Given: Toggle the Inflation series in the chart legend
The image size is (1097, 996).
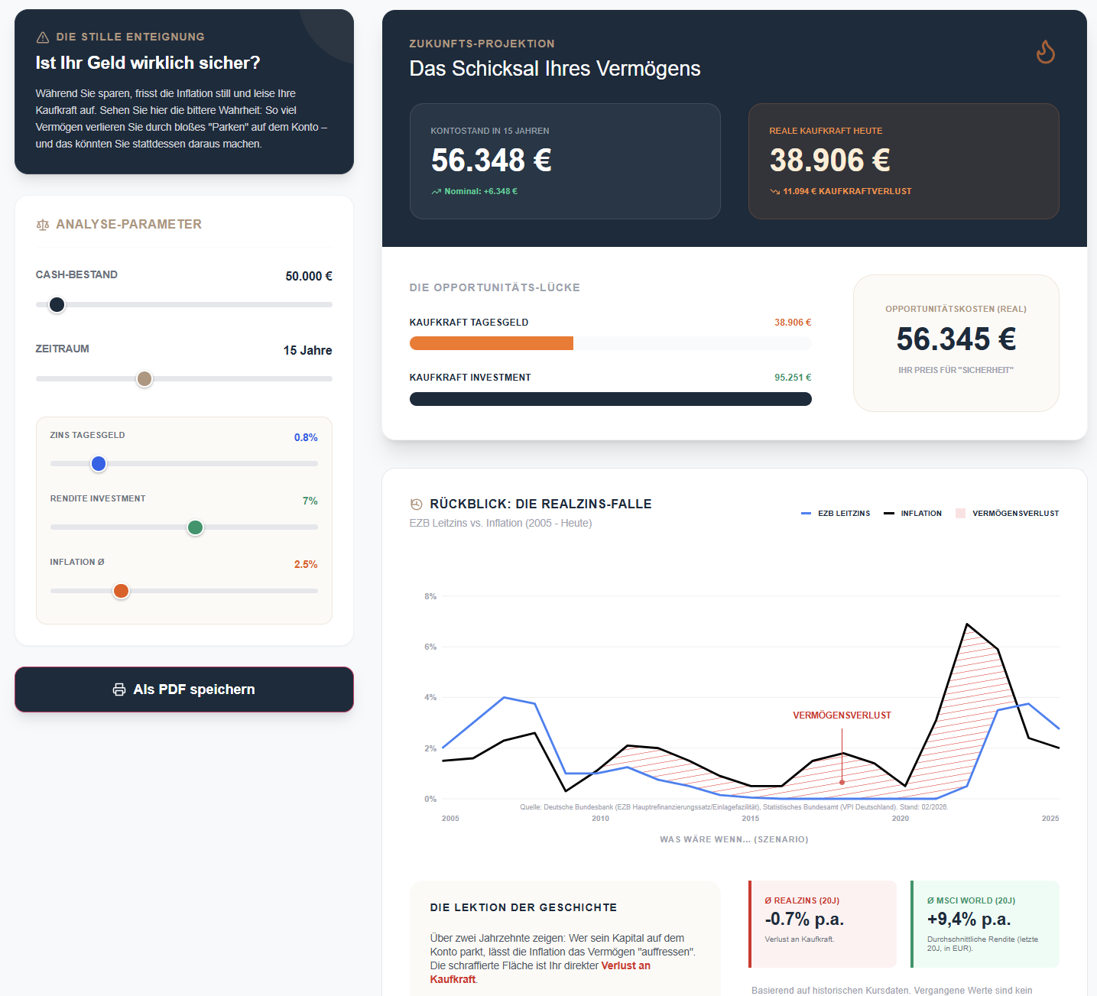Looking at the screenshot, I should [913, 513].
